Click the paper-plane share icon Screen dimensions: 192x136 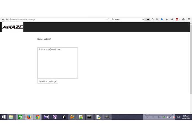click(x=172, y=19)
